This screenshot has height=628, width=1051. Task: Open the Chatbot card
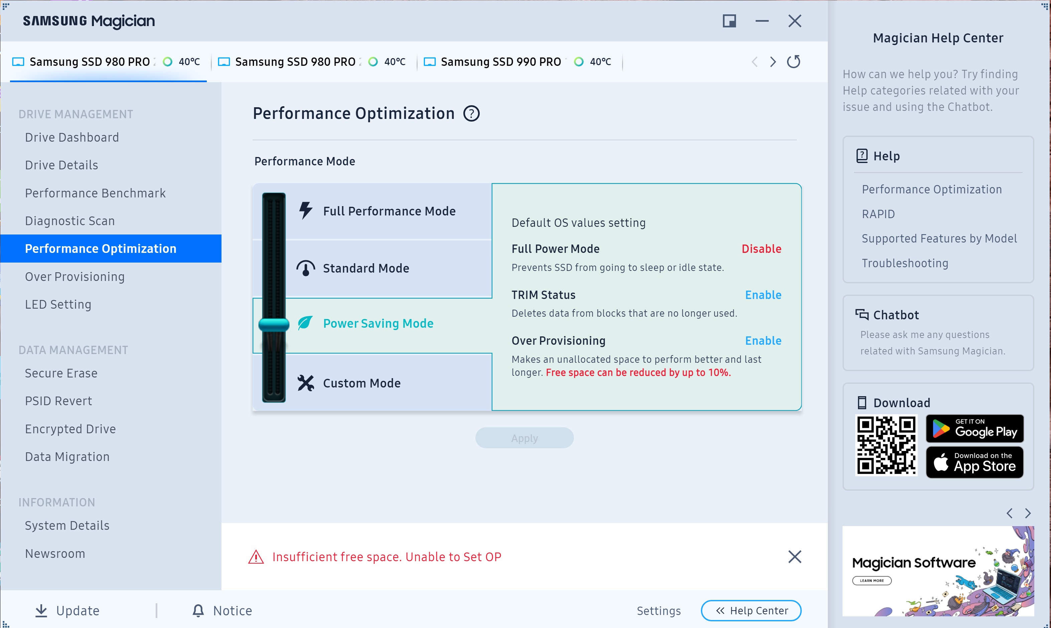point(938,333)
